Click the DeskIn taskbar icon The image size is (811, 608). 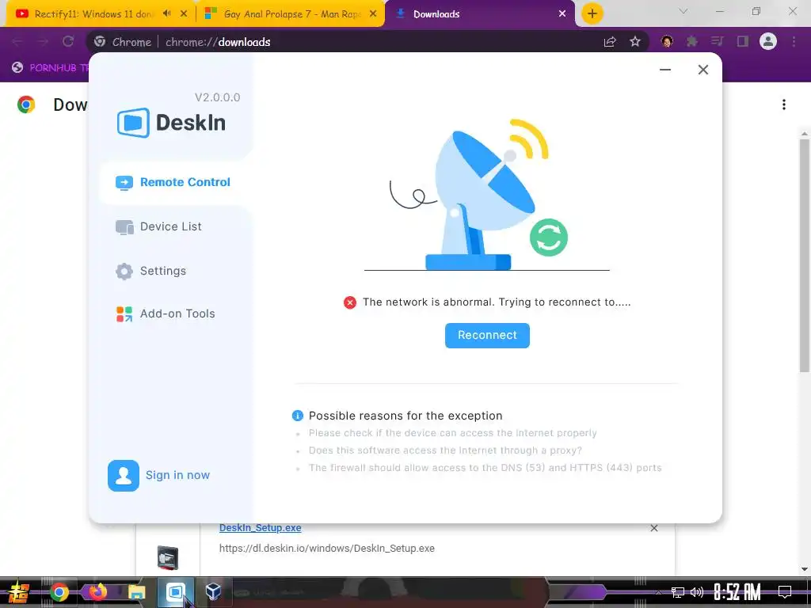[176, 592]
